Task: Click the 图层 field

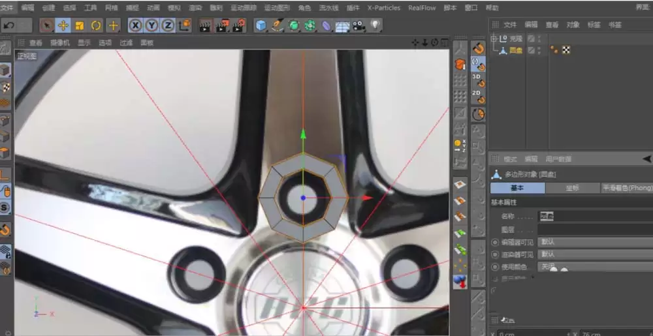Action: [x=596, y=229]
